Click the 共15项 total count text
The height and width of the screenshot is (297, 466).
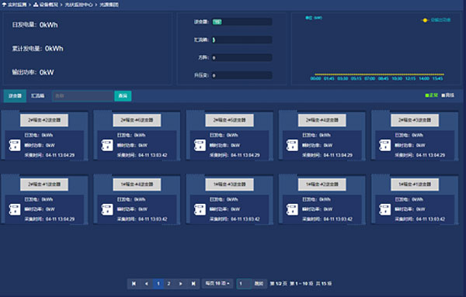[x=324, y=284]
